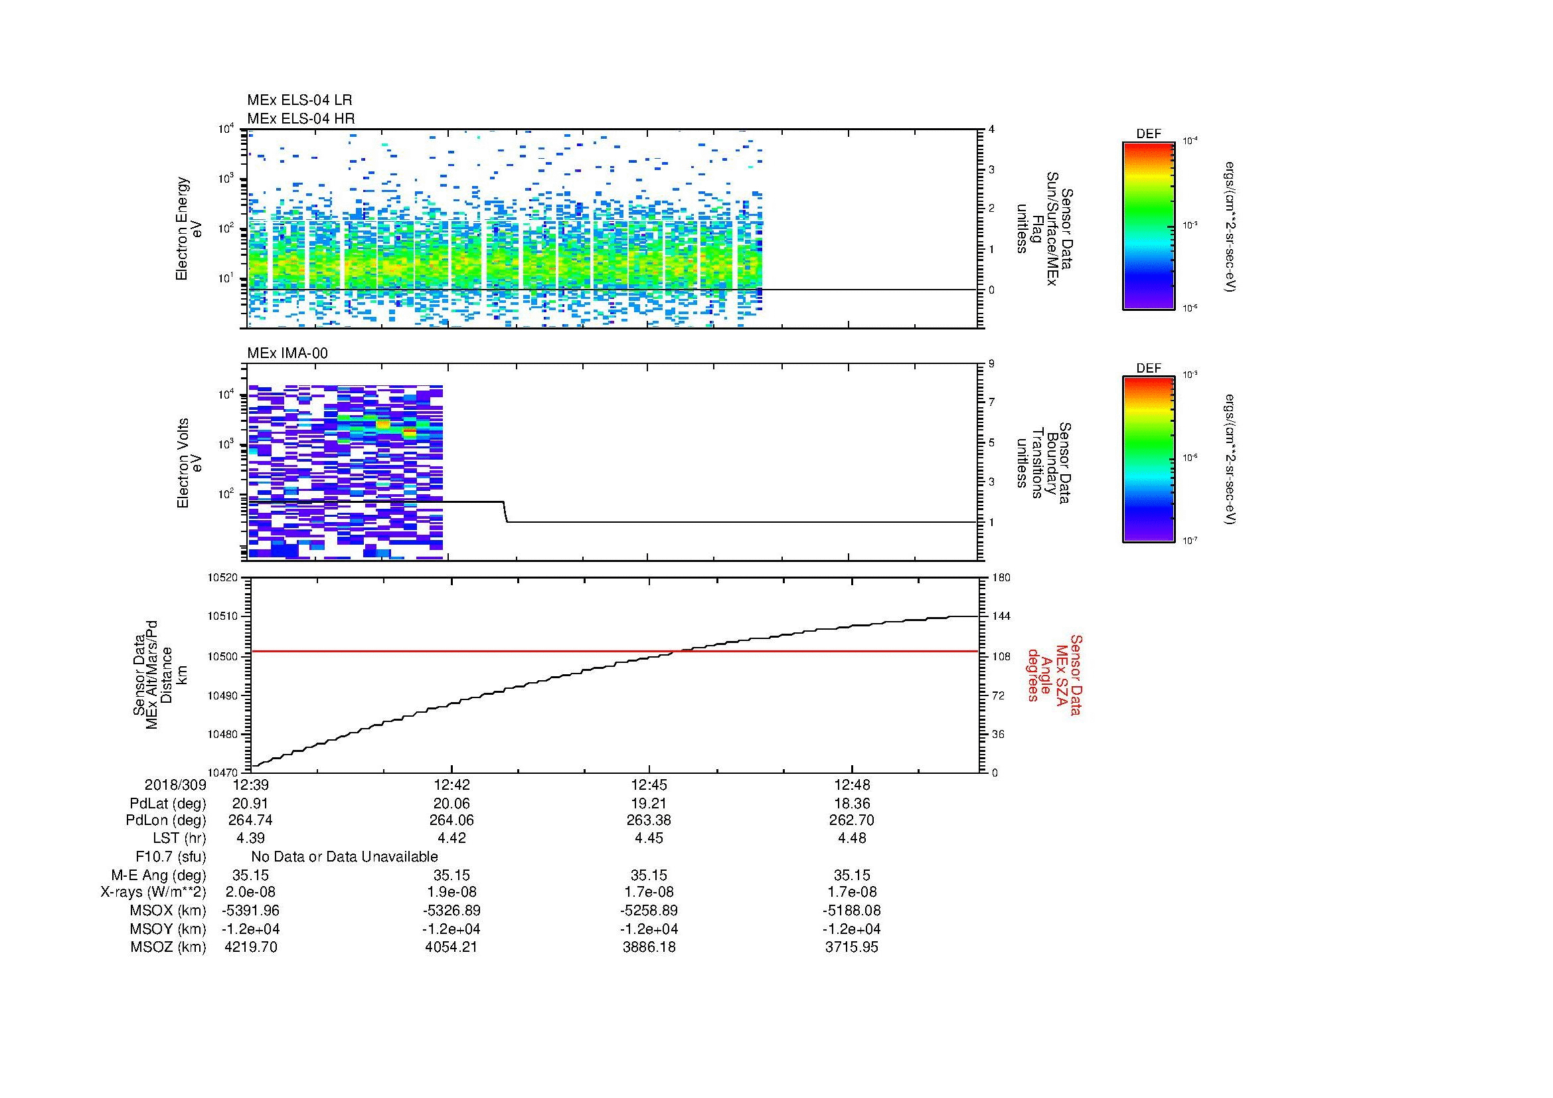1553x1098 pixels.
Task: Click the 'PdLat (deg)' row label
Action: 168,804
